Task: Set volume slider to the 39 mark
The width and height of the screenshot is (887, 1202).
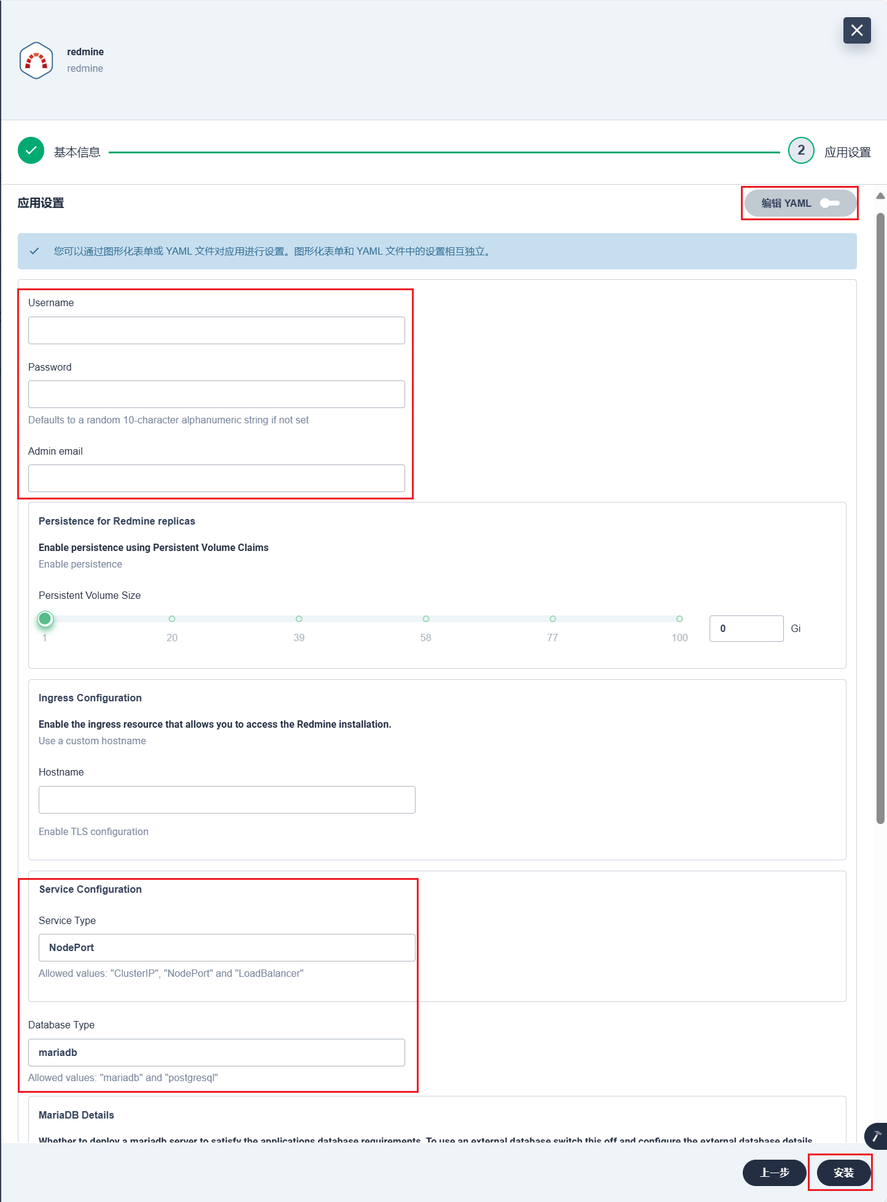Action: (299, 618)
